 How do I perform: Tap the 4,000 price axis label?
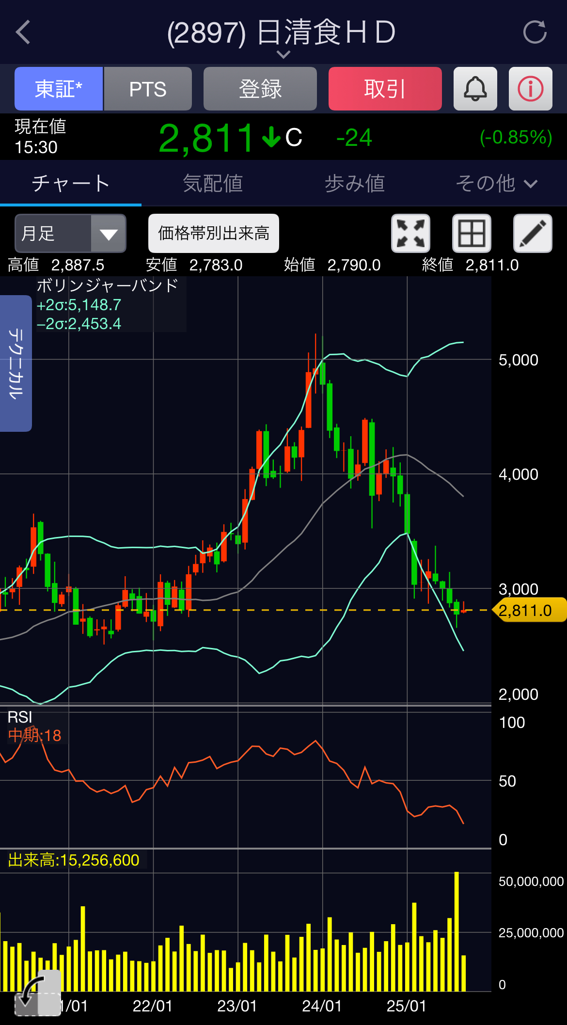(519, 474)
